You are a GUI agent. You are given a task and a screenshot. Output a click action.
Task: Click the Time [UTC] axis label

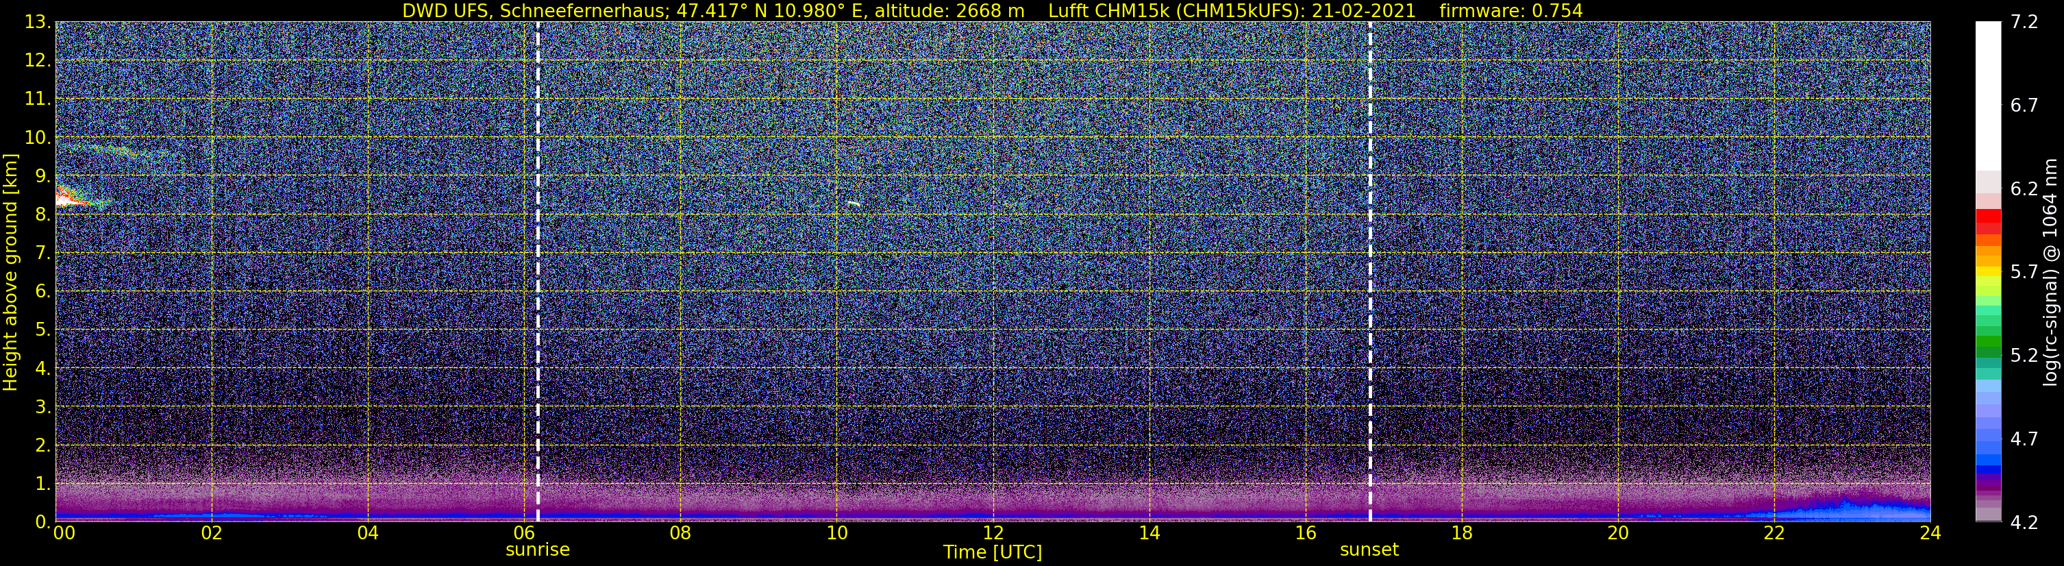pos(993,552)
